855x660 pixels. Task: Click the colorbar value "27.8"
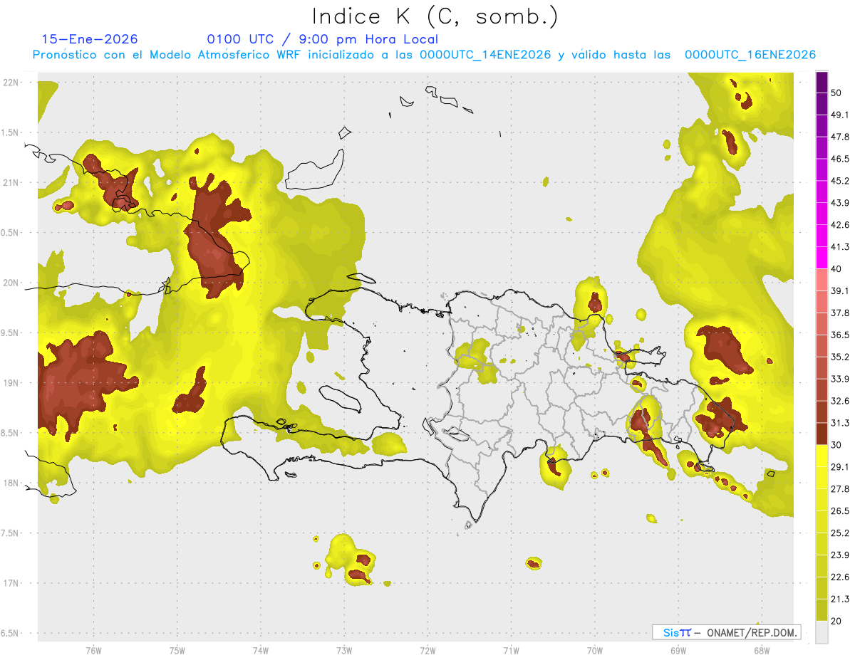[x=840, y=489]
